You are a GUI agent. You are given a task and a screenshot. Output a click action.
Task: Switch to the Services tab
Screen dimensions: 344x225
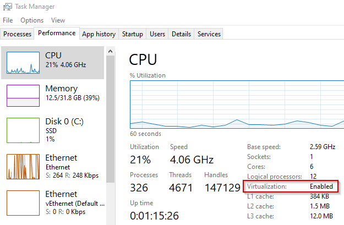[209, 34]
